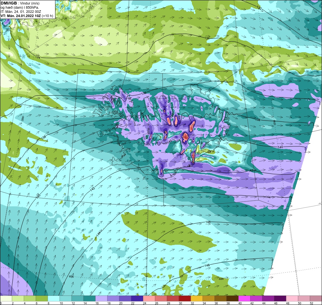Click the 'VT: Mán. 24.01.2022 10Z (+10 h)' line
The height and width of the screenshot is (305, 322).
click(27, 16)
